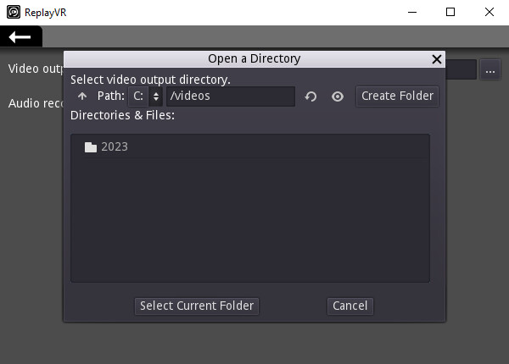509x364 pixels.
Task: Cancel the directory selection
Action: coord(350,306)
